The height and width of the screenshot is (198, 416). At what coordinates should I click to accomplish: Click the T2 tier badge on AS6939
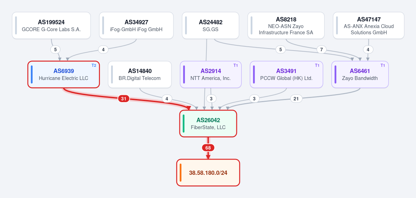[94, 65]
